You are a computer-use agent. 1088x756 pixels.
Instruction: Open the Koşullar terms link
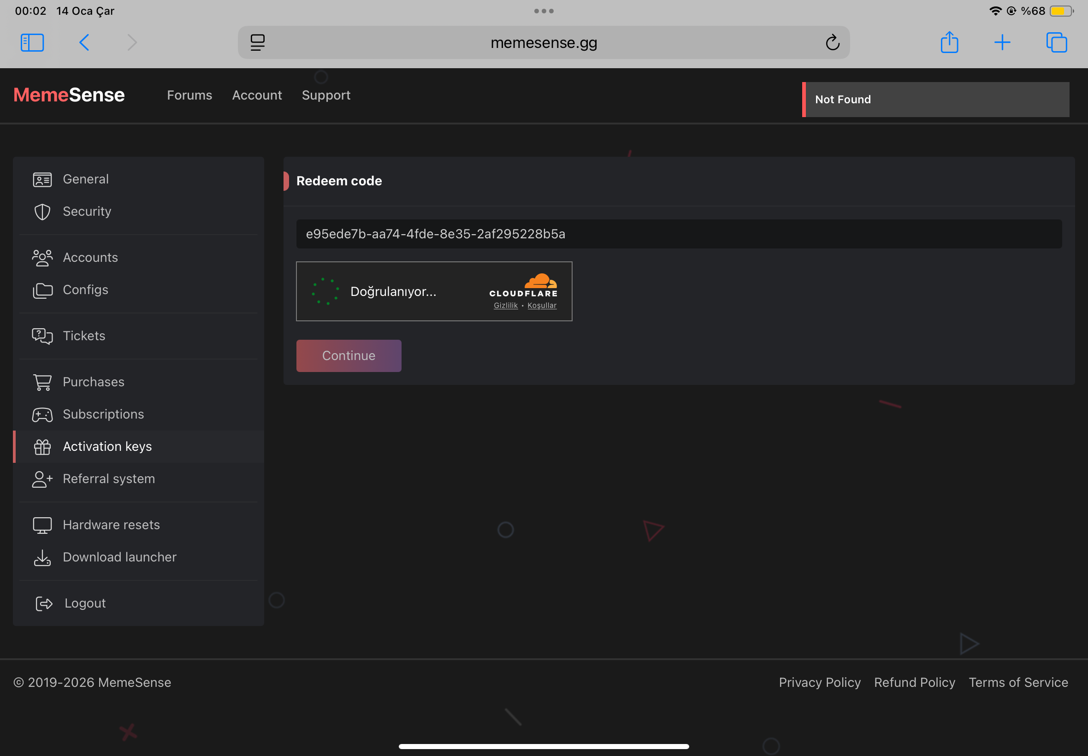point(542,306)
